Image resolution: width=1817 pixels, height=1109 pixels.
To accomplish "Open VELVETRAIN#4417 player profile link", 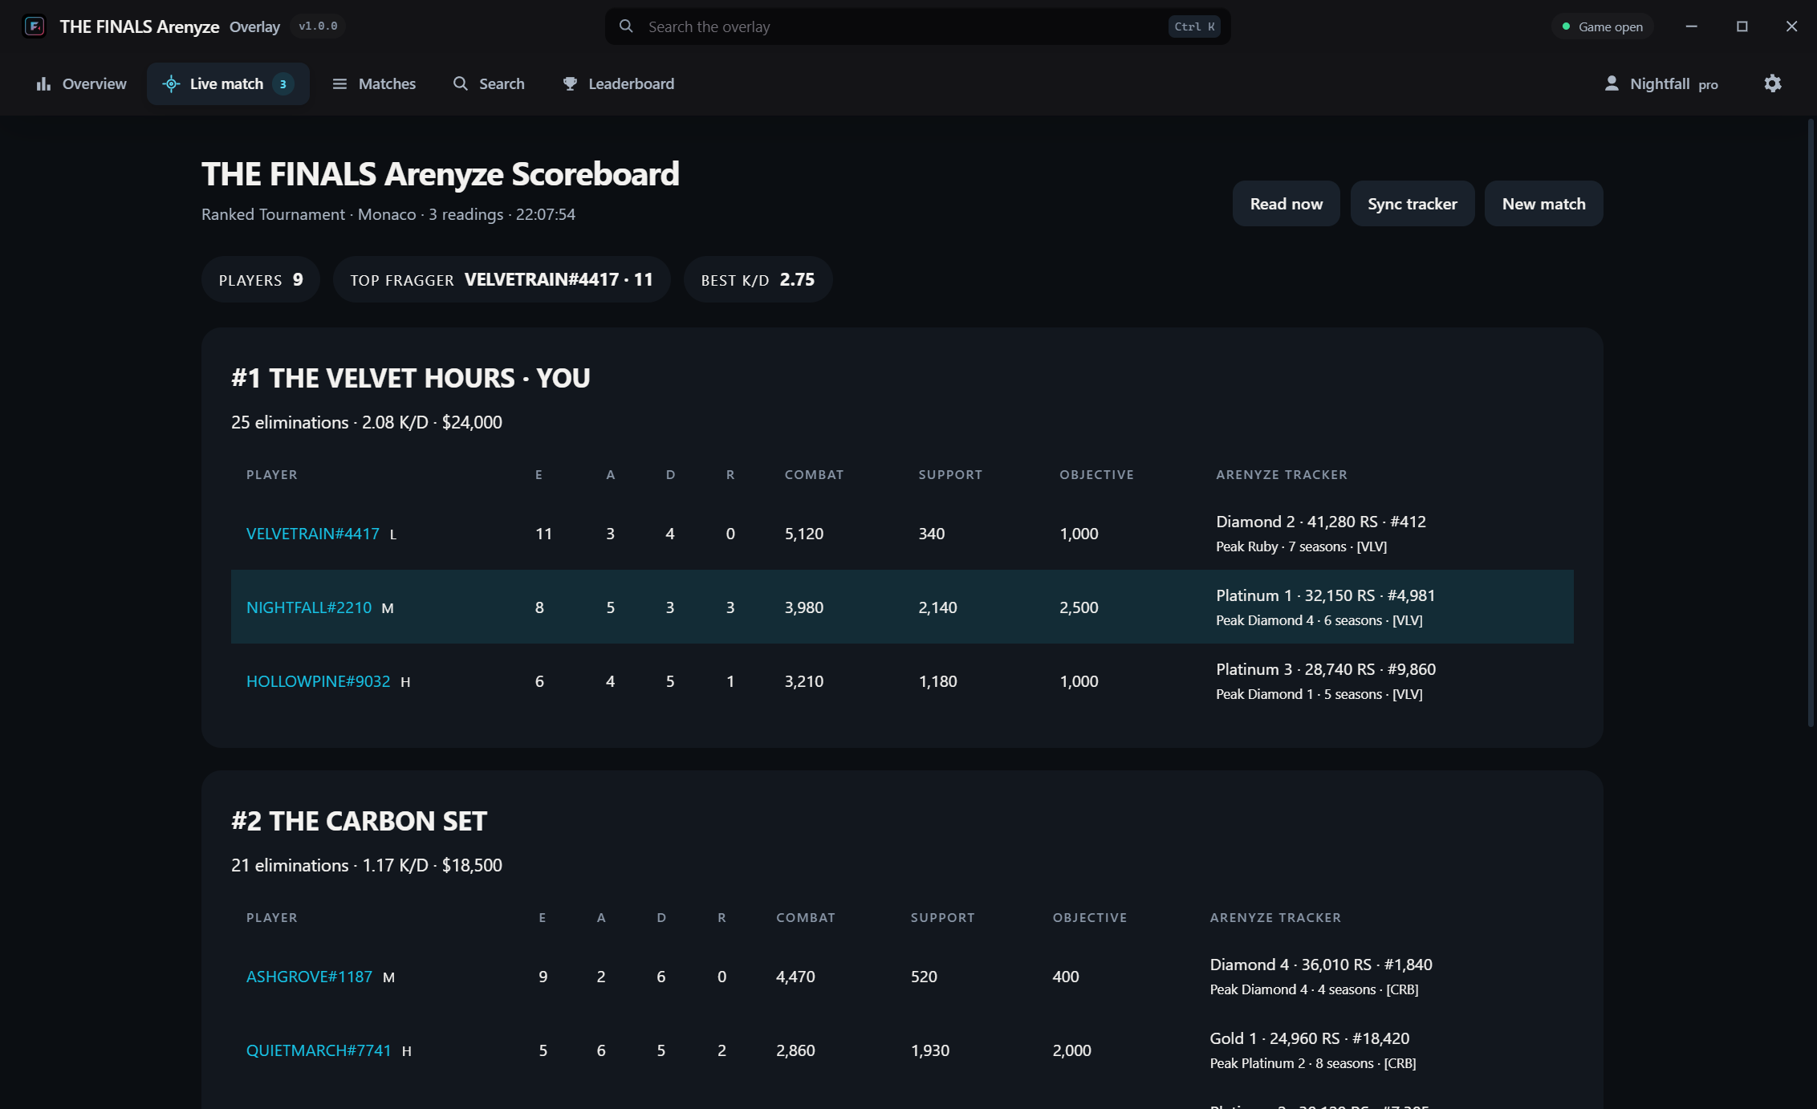I will pyautogui.click(x=313, y=534).
